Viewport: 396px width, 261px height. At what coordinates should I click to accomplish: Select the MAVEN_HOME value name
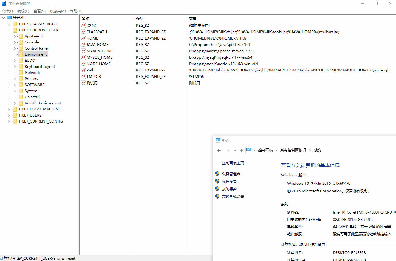point(100,51)
